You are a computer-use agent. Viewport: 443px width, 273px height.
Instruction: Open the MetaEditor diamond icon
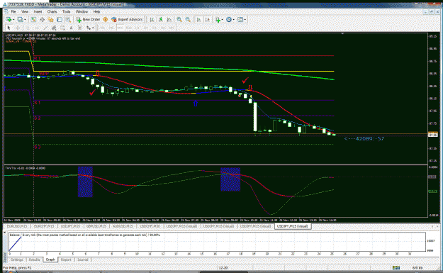[x=105, y=20]
